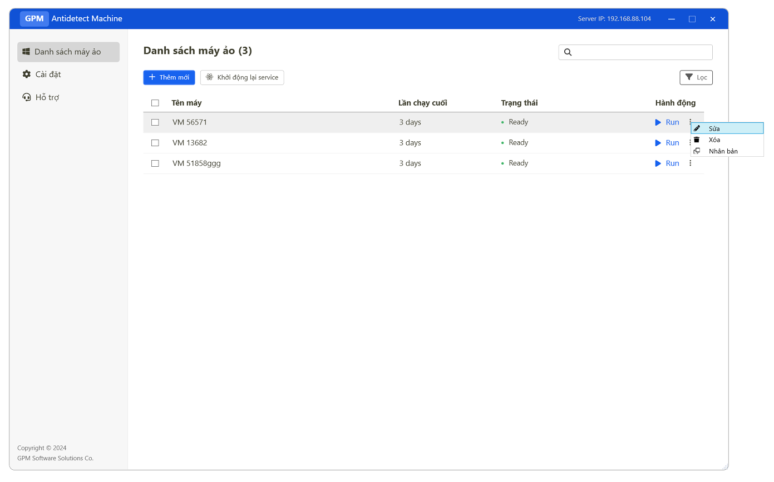Click Khởi động lại service button
The image size is (774, 482).
(242, 77)
